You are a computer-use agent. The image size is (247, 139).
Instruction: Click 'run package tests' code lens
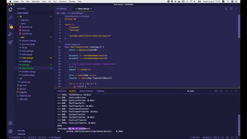[x=71, y=16]
